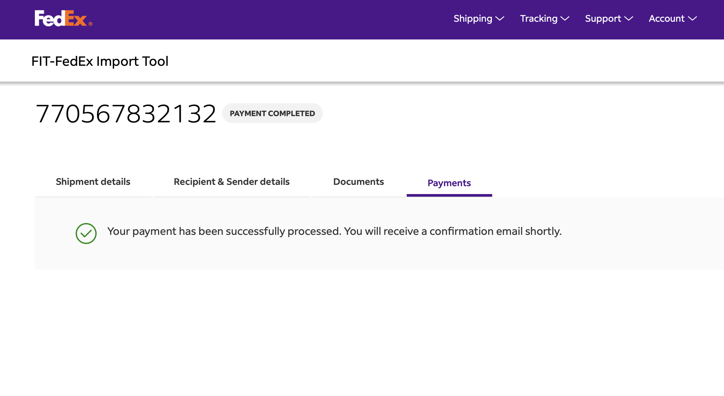Open Recipient & Sender details tab
Viewport: 724px width, 396px height.
click(x=232, y=182)
